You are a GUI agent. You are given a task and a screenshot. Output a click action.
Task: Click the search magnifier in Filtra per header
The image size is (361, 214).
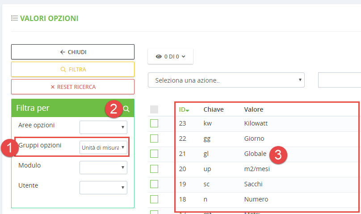[126, 109]
